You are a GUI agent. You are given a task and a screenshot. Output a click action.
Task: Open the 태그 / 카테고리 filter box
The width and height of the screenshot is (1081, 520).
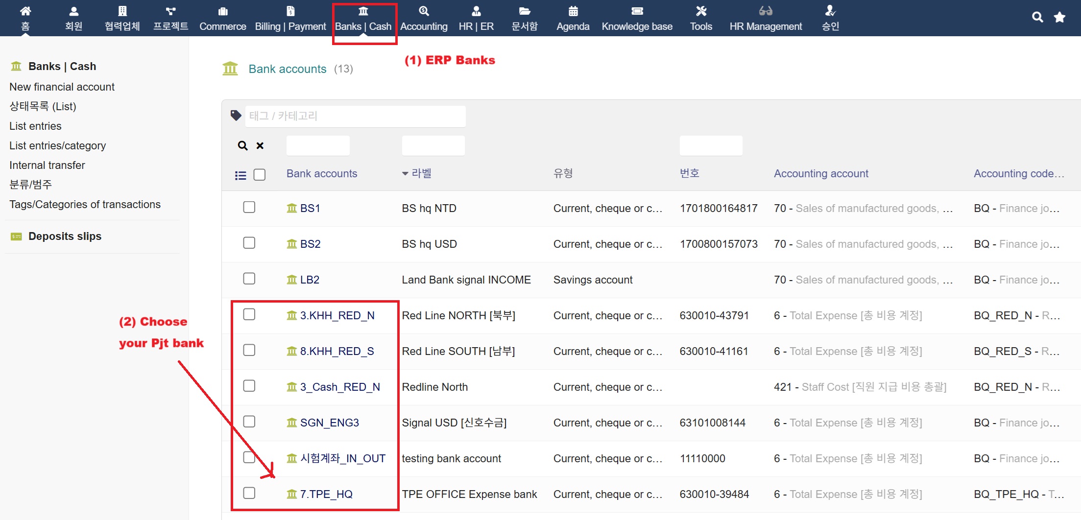(355, 116)
